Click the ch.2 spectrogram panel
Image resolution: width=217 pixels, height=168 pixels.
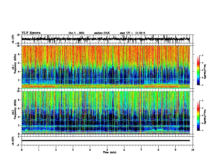pyautogui.click(x=106, y=113)
